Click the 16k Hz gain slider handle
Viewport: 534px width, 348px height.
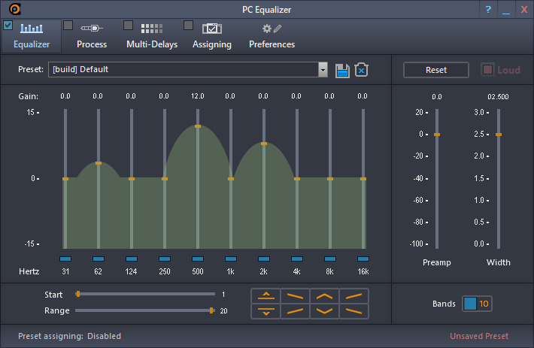click(x=363, y=179)
